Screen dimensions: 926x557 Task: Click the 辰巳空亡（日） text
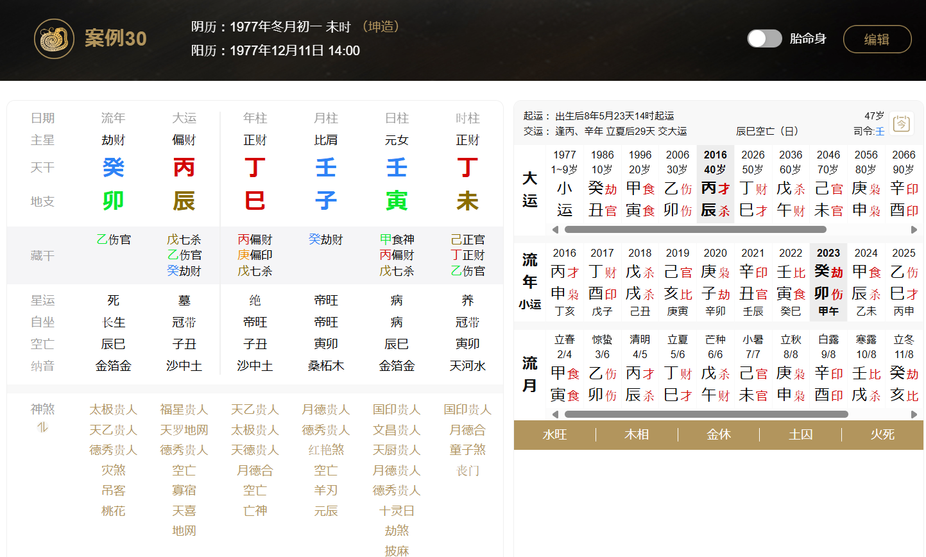click(x=767, y=131)
